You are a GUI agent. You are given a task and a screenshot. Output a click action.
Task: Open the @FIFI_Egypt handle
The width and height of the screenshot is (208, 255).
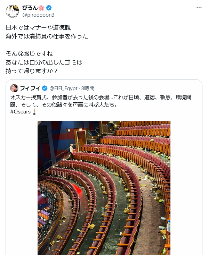tap(63, 88)
